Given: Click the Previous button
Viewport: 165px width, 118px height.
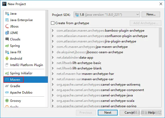Looking at the screenshot, I should [86, 113].
